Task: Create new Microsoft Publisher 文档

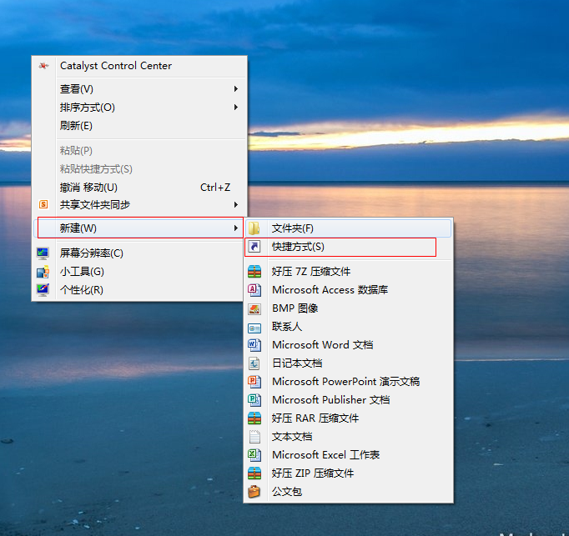Action: [x=349, y=399]
